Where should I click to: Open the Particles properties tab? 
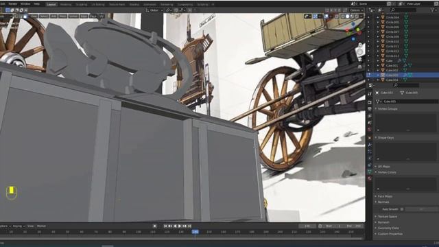(x=370, y=151)
